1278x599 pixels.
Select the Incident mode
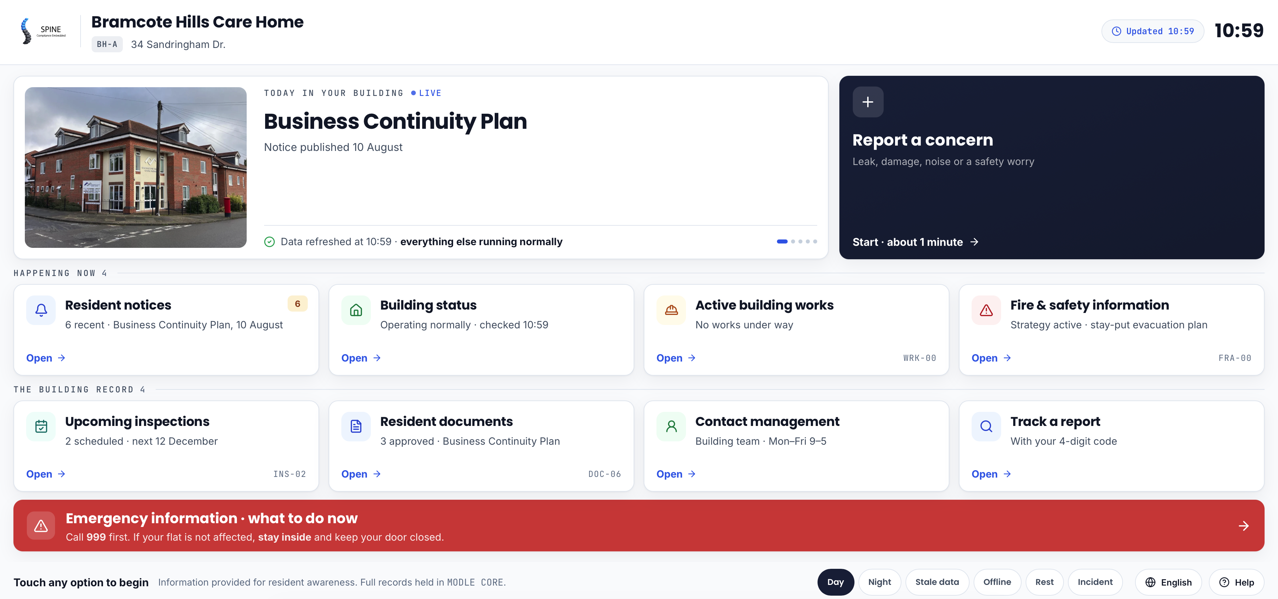1095,582
